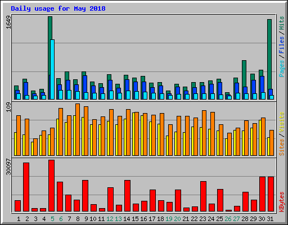Click day label 31 on the x-axis
Viewport: 288px width, 225px height.
[270, 219]
